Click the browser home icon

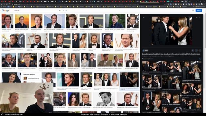(9, 4)
